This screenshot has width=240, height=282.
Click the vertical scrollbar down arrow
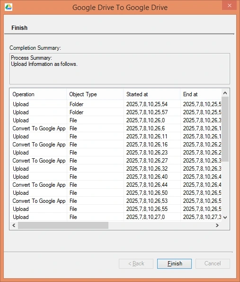click(225, 218)
